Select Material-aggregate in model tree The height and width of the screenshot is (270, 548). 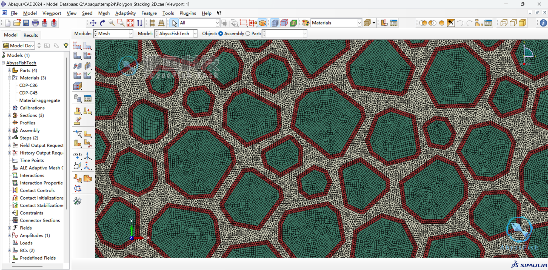click(39, 100)
